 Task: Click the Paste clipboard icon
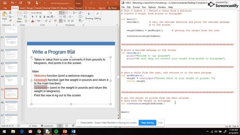pos(4,15)
